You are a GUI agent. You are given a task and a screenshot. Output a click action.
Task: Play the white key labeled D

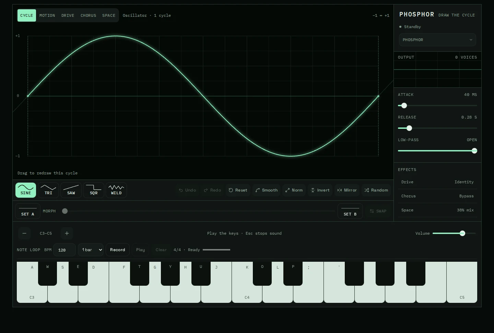pyautogui.click(x=94, y=294)
